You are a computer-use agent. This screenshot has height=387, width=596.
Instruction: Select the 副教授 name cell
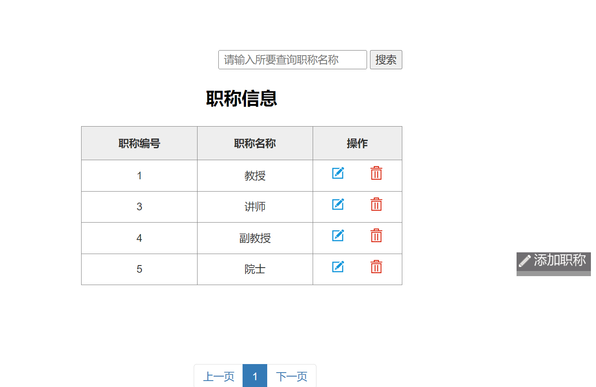coord(255,238)
